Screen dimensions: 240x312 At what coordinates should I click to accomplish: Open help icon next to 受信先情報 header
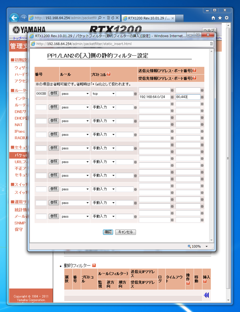click(x=194, y=78)
